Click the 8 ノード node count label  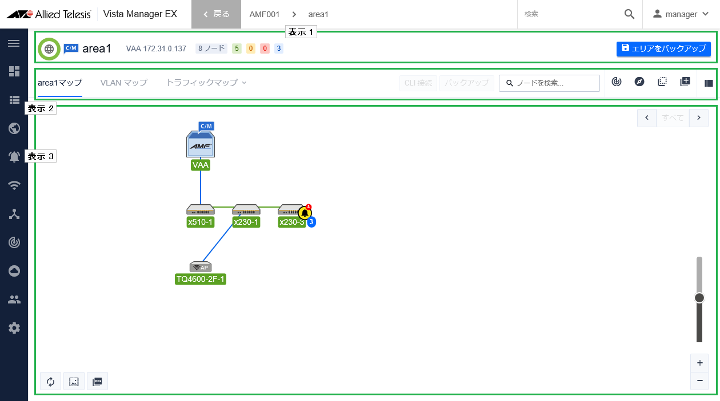(x=211, y=48)
